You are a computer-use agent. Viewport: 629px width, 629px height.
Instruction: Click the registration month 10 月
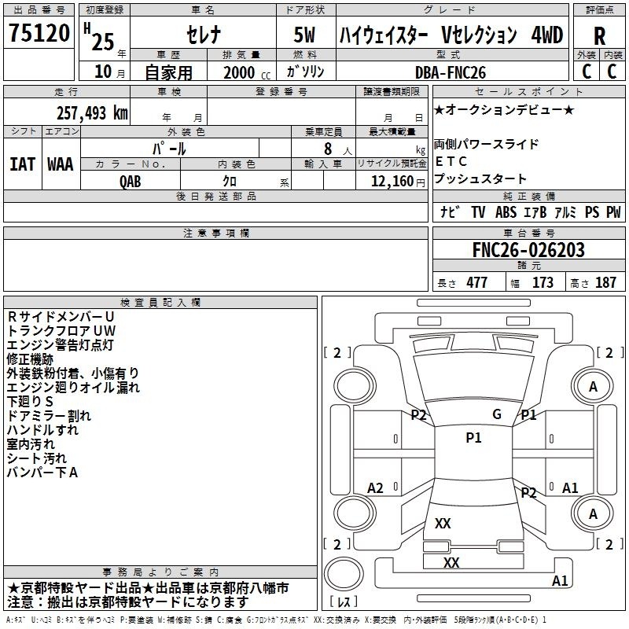(109, 72)
